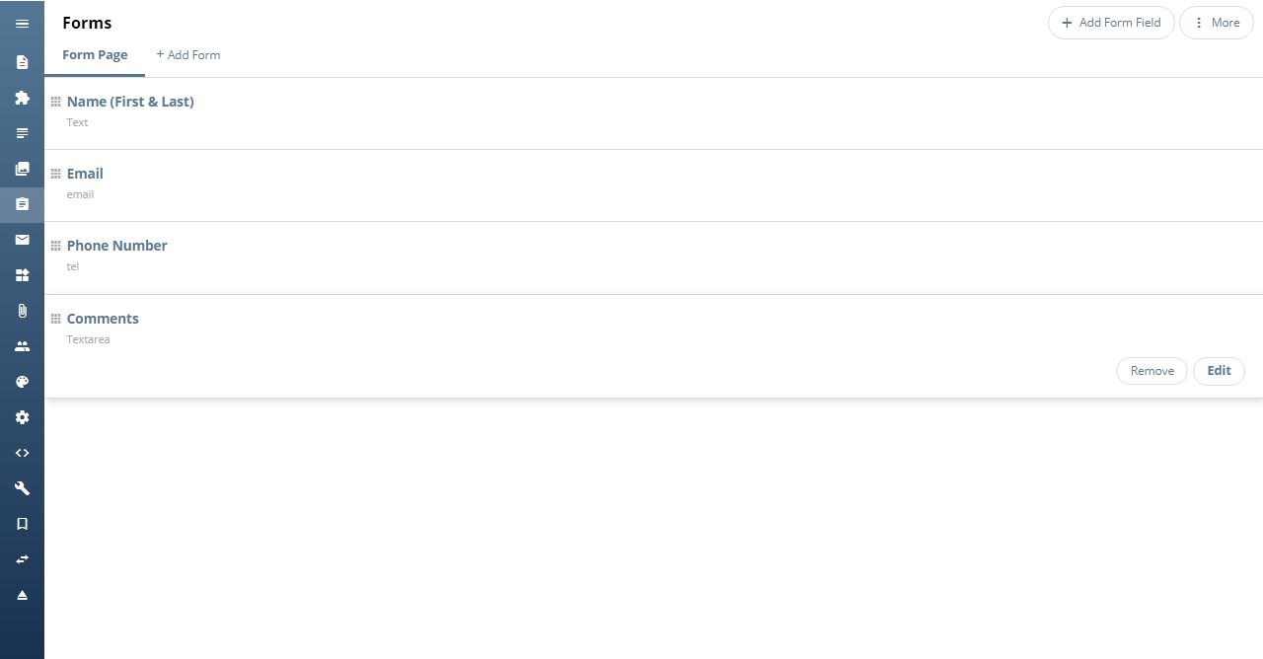Edit the Comments form field
Screen dimensions: 1263x659
point(1219,371)
